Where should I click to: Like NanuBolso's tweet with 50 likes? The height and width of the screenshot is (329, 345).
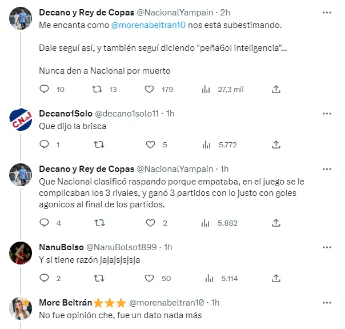pos(150,278)
